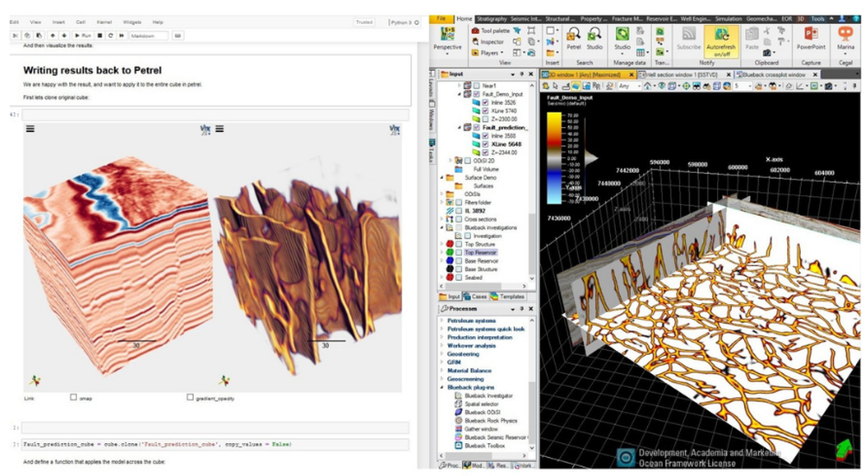The width and height of the screenshot is (864, 476).
Task: Enable the gradient_opacity link checkbox
Action: tap(190, 397)
